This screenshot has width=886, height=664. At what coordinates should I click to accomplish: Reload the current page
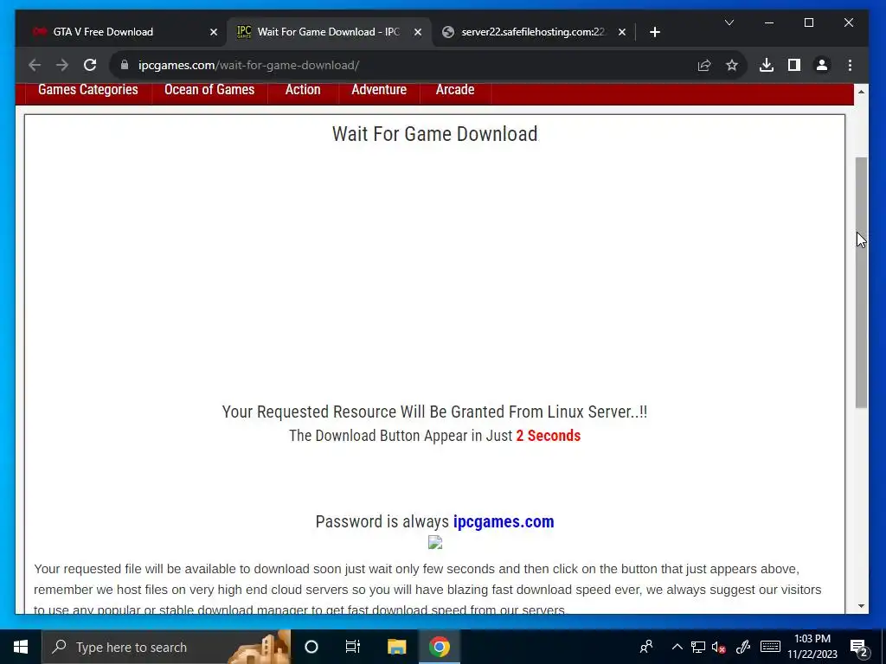(90, 65)
